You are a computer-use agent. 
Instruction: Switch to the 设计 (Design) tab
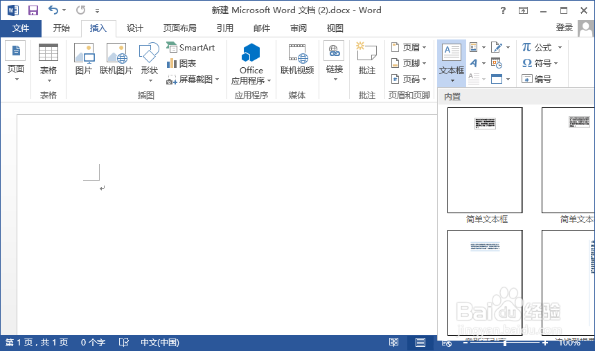(134, 28)
